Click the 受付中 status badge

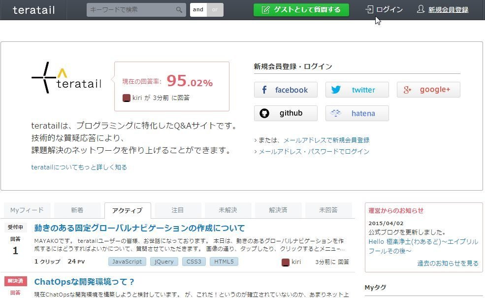click(15, 227)
